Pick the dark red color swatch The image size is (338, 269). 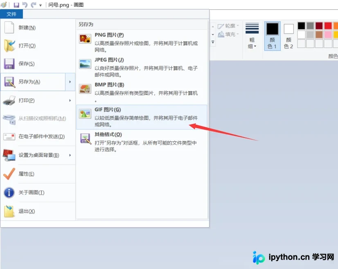click(x=319, y=26)
